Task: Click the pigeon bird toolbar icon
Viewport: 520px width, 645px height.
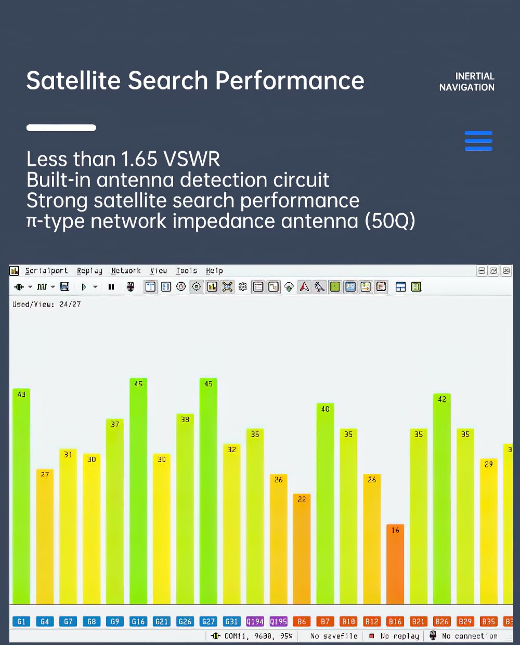Action: tap(319, 286)
